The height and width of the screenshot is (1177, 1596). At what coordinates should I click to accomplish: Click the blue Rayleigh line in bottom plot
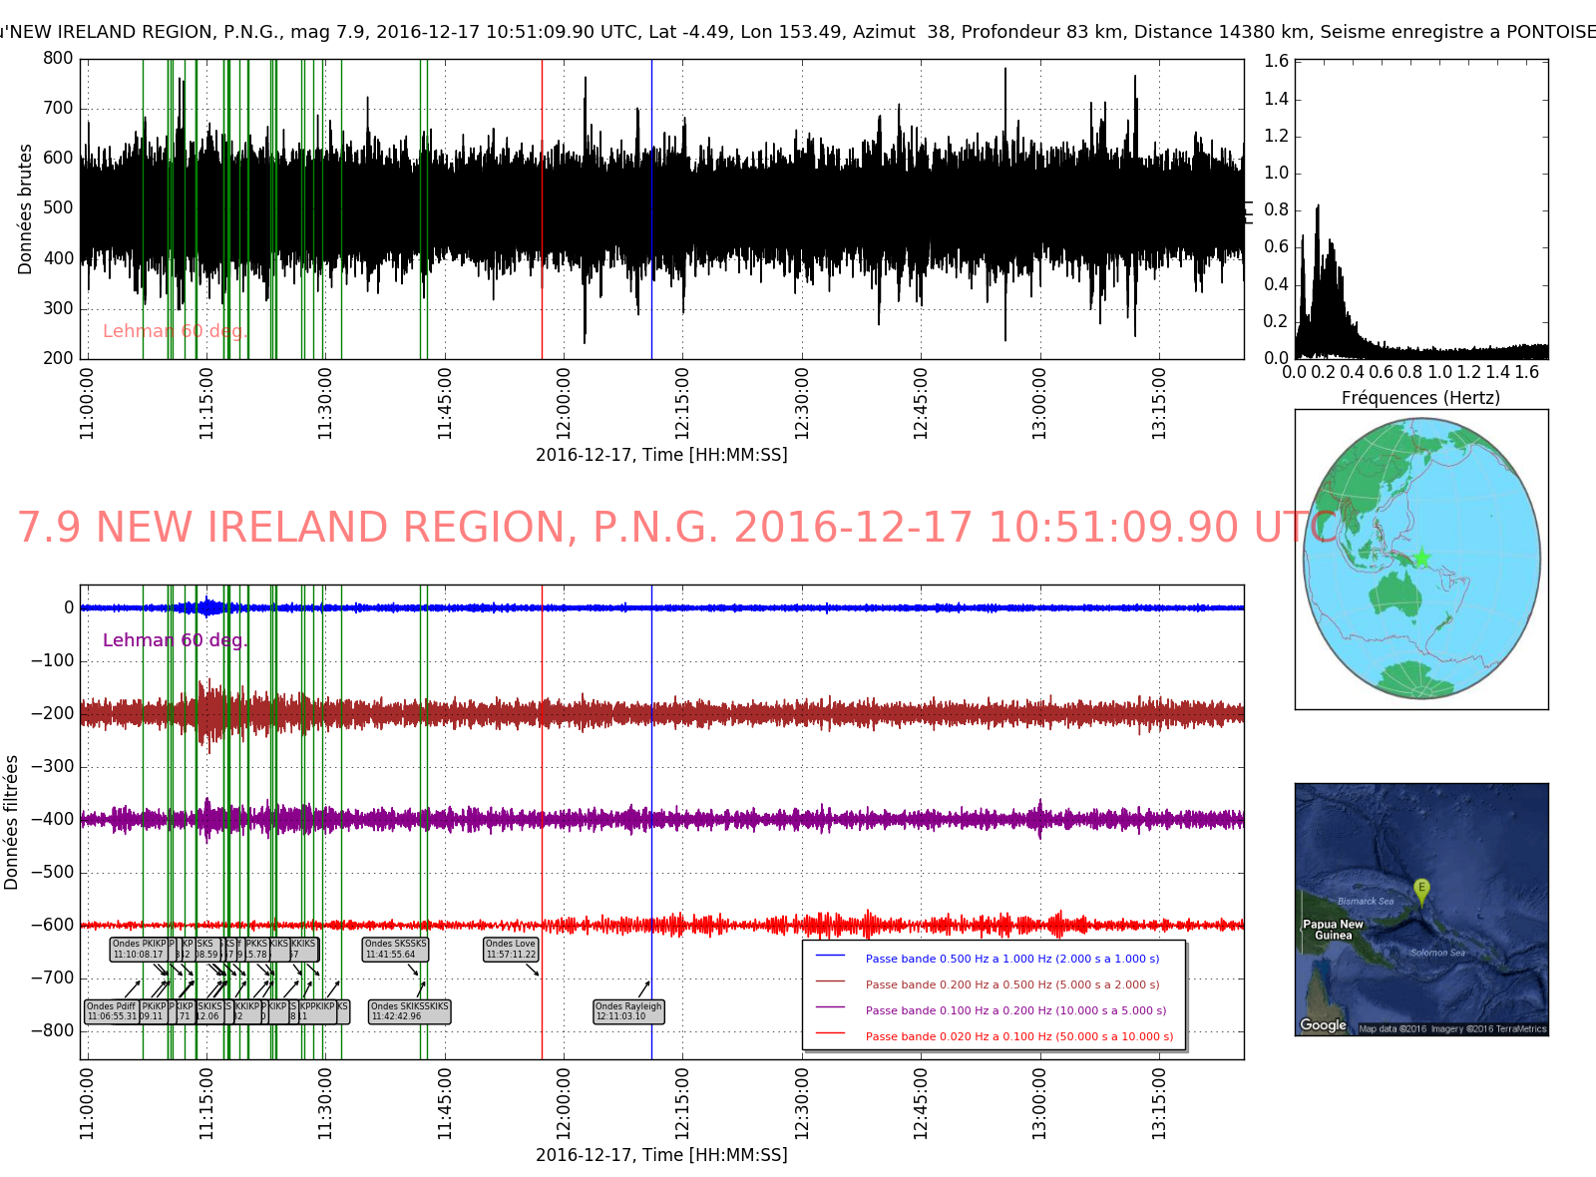(651, 798)
